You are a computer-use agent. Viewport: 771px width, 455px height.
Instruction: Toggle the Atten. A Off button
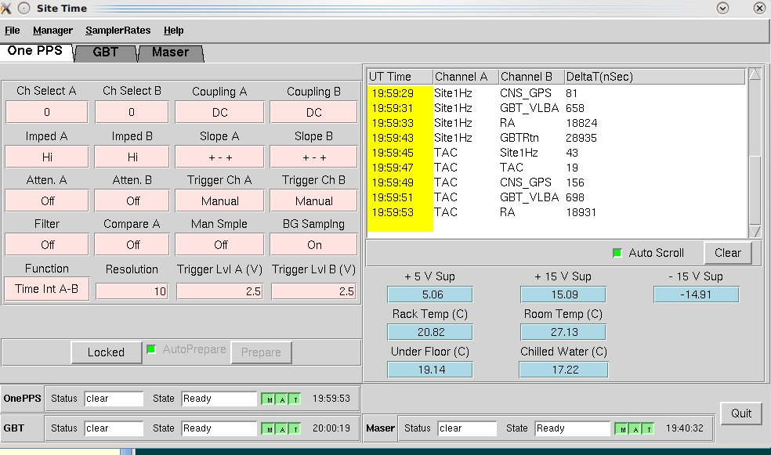click(47, 201)
